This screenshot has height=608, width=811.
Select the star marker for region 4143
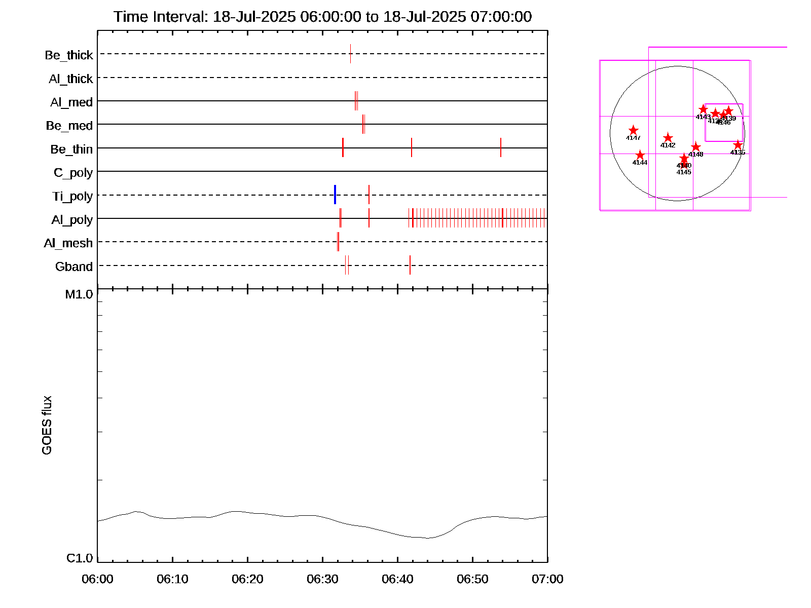(703, 109)
